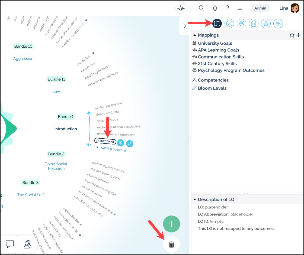This screenshot has width=304, height=255.
Task: Open Bloom Levels item
Action: point(212,88)
